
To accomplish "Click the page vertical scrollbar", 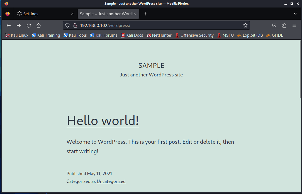I will click(x=300, y=69).
